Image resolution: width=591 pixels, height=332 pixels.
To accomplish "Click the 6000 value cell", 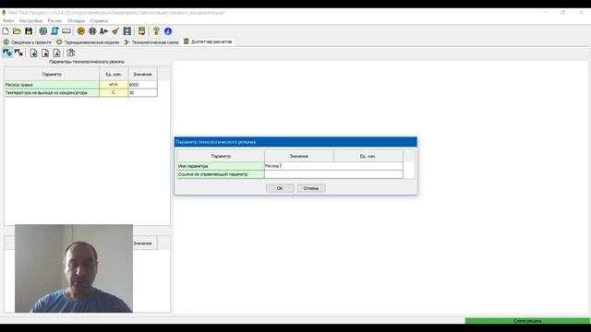I will click(x=143, y=85).
